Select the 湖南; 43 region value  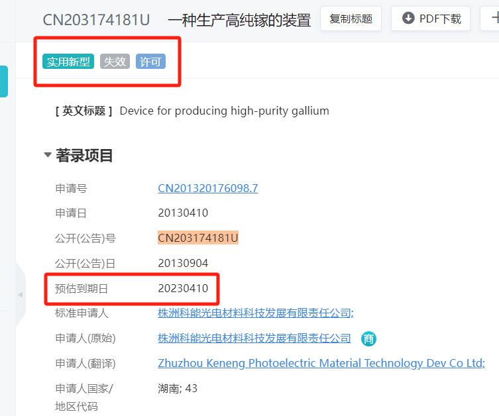click(x=178, y=388)
